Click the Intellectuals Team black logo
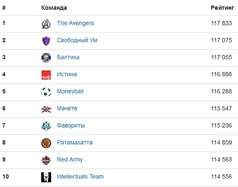Screen dimensions: 238x187 click(46, 177)
